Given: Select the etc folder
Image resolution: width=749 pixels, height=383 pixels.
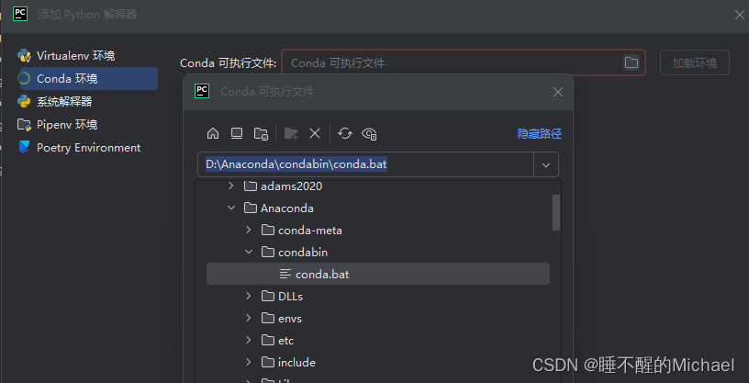Looking at the screenshot, I should pyautogui.click(x=277, y=340).
